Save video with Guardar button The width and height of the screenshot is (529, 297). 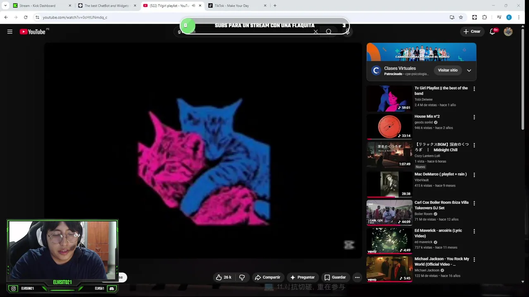point(335,277)
